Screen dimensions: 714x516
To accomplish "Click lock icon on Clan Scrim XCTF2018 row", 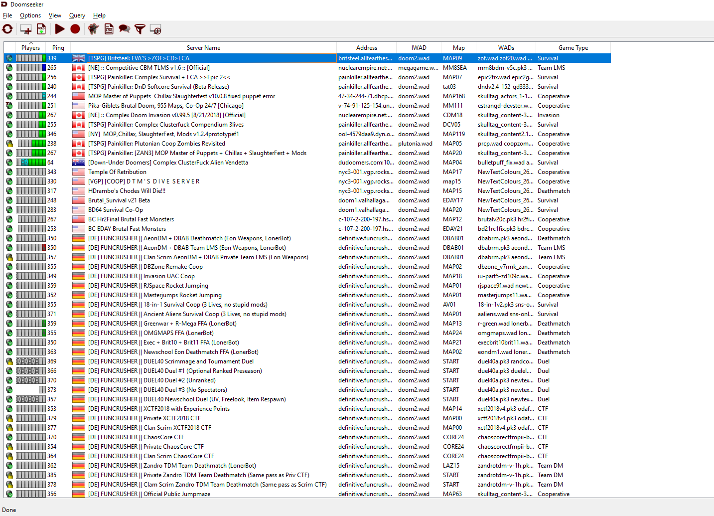I will (9, 428).
